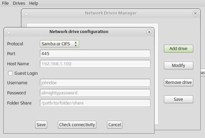Click the Folder Share path field

[x=95, y=103]
